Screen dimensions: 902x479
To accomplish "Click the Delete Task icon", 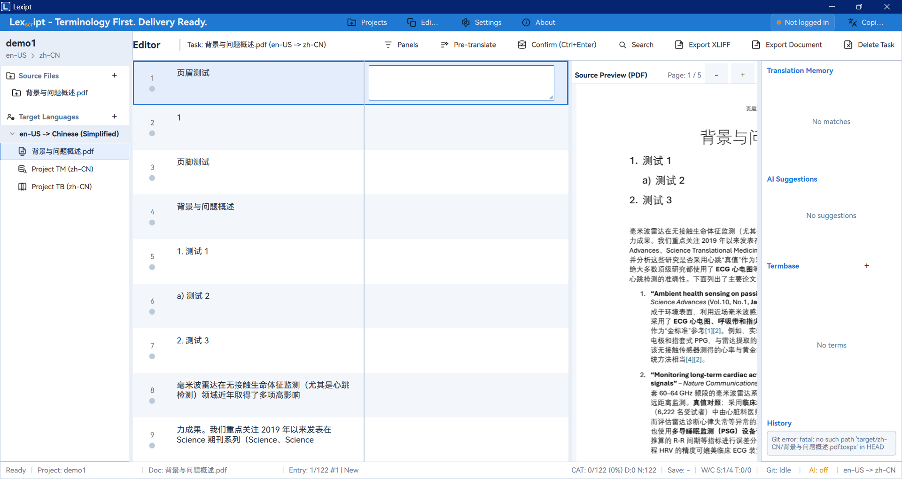I will [848, 45].
